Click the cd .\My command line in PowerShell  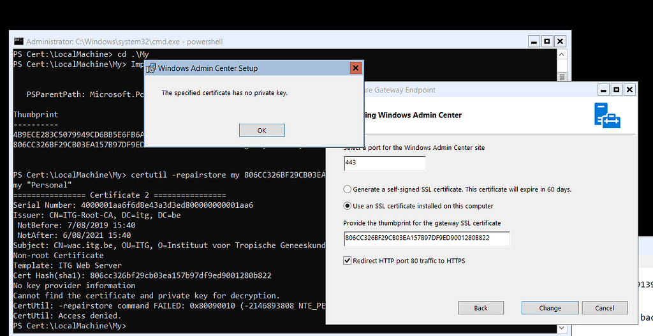(81, 54)
